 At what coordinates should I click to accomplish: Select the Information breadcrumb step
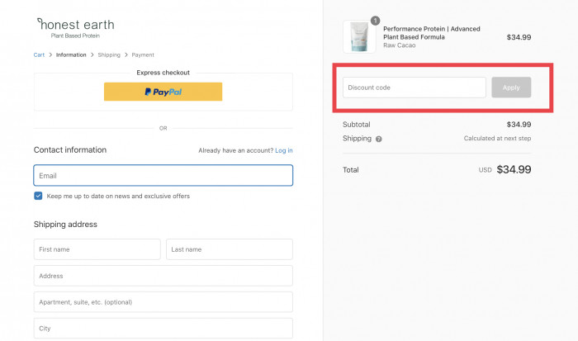[x=71, y=55]
